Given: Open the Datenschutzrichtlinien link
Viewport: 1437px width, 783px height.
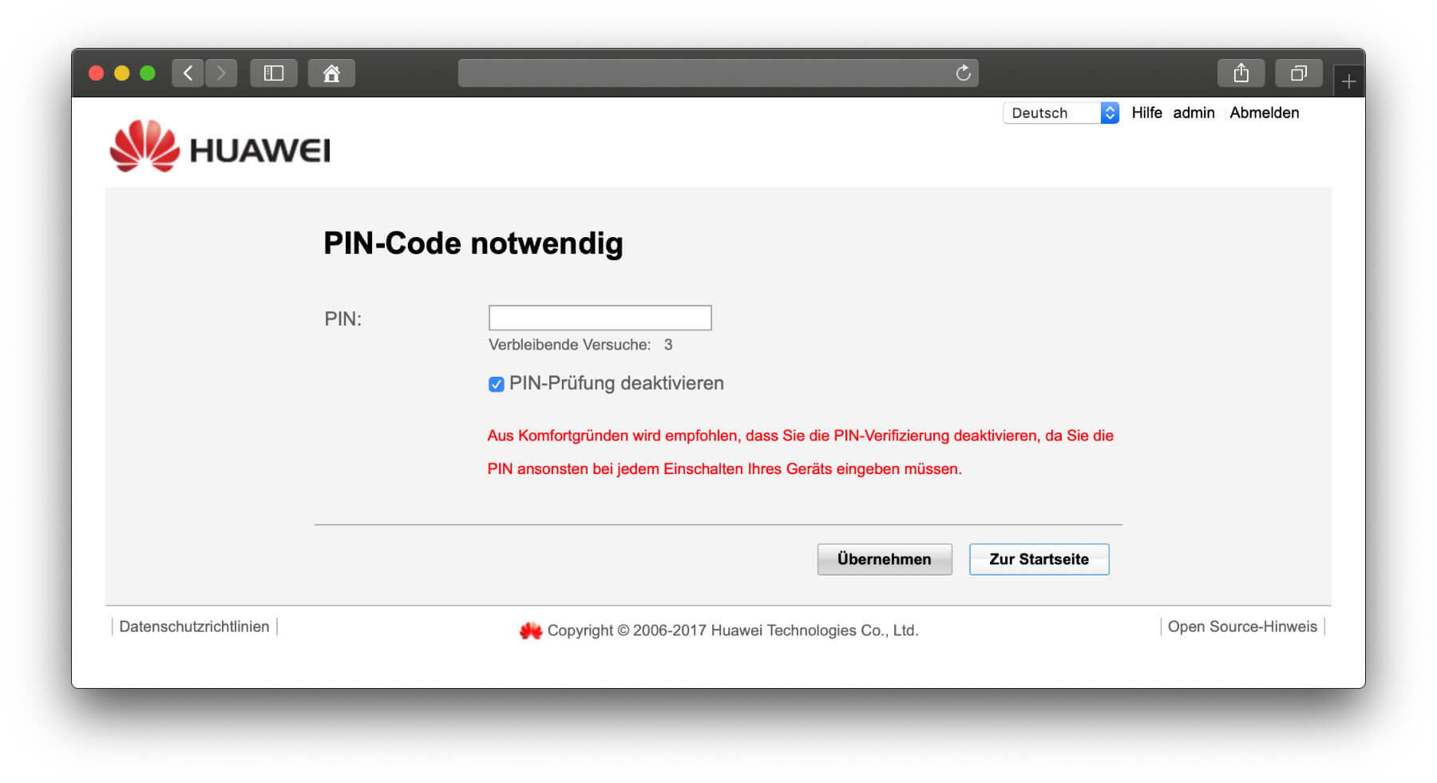Looking at the screenshot, I should click(194, 627).
